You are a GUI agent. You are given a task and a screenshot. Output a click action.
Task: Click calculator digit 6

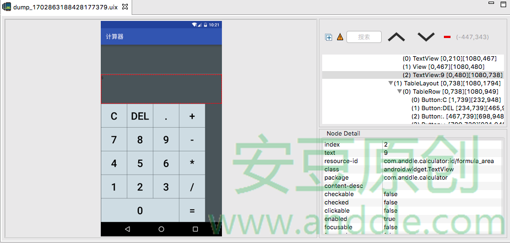(x=166, y=163)
